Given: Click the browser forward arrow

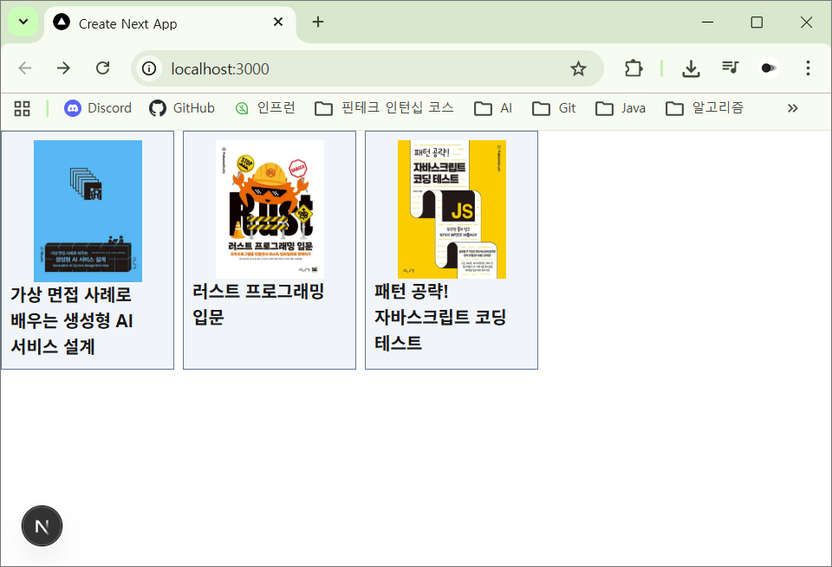Looking at the screenshot, I should pos(63,68).
